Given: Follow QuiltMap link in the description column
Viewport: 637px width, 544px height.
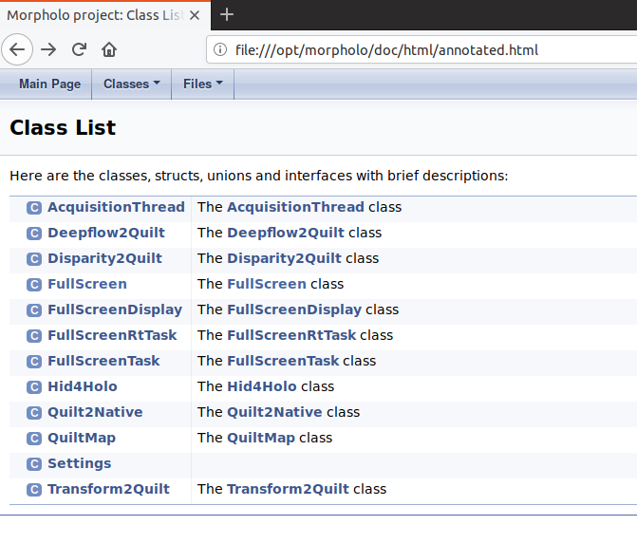Looking at the screenshot, I should [261, 438].
